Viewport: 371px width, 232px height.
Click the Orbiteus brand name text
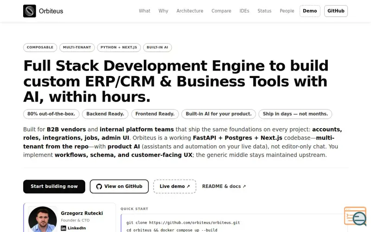point(51,11)
